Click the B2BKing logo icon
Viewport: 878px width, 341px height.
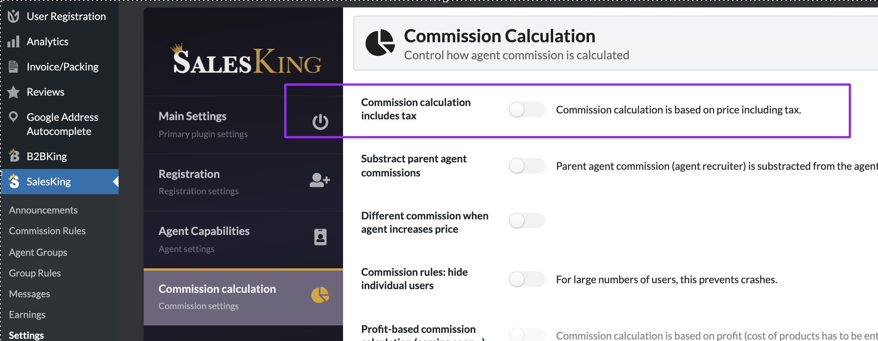pos(14,156)
